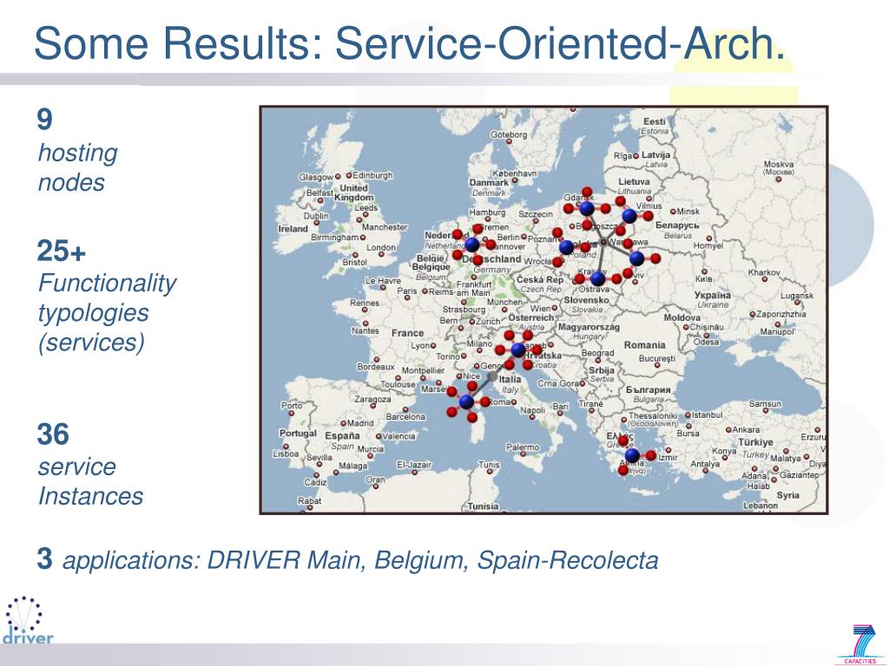Click the 'Barcelona' label on the map
Image resolution: width=889 pixels, height=666 pixels.
tap(405, 417)
